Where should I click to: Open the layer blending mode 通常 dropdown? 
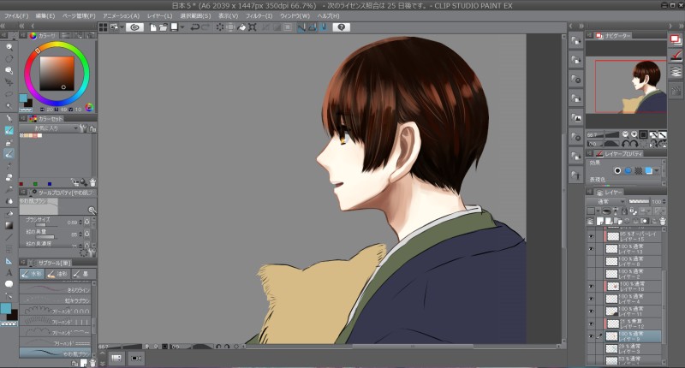(605, 202)
